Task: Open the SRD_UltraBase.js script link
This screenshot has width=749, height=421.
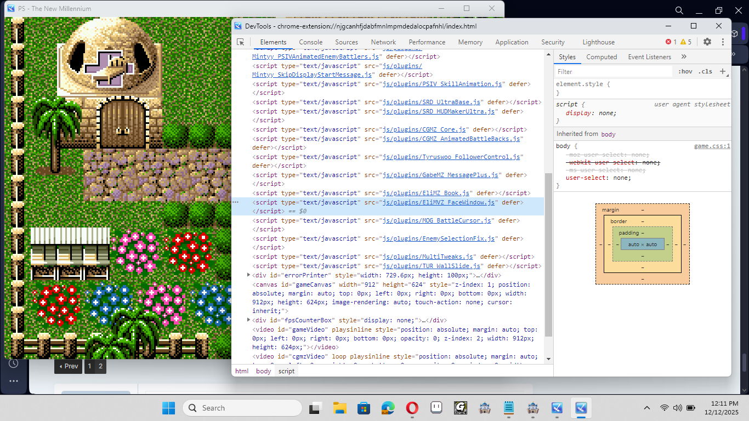Action: (432, 102)
